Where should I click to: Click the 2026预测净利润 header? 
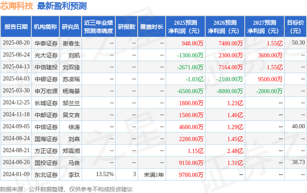(225, 27)
